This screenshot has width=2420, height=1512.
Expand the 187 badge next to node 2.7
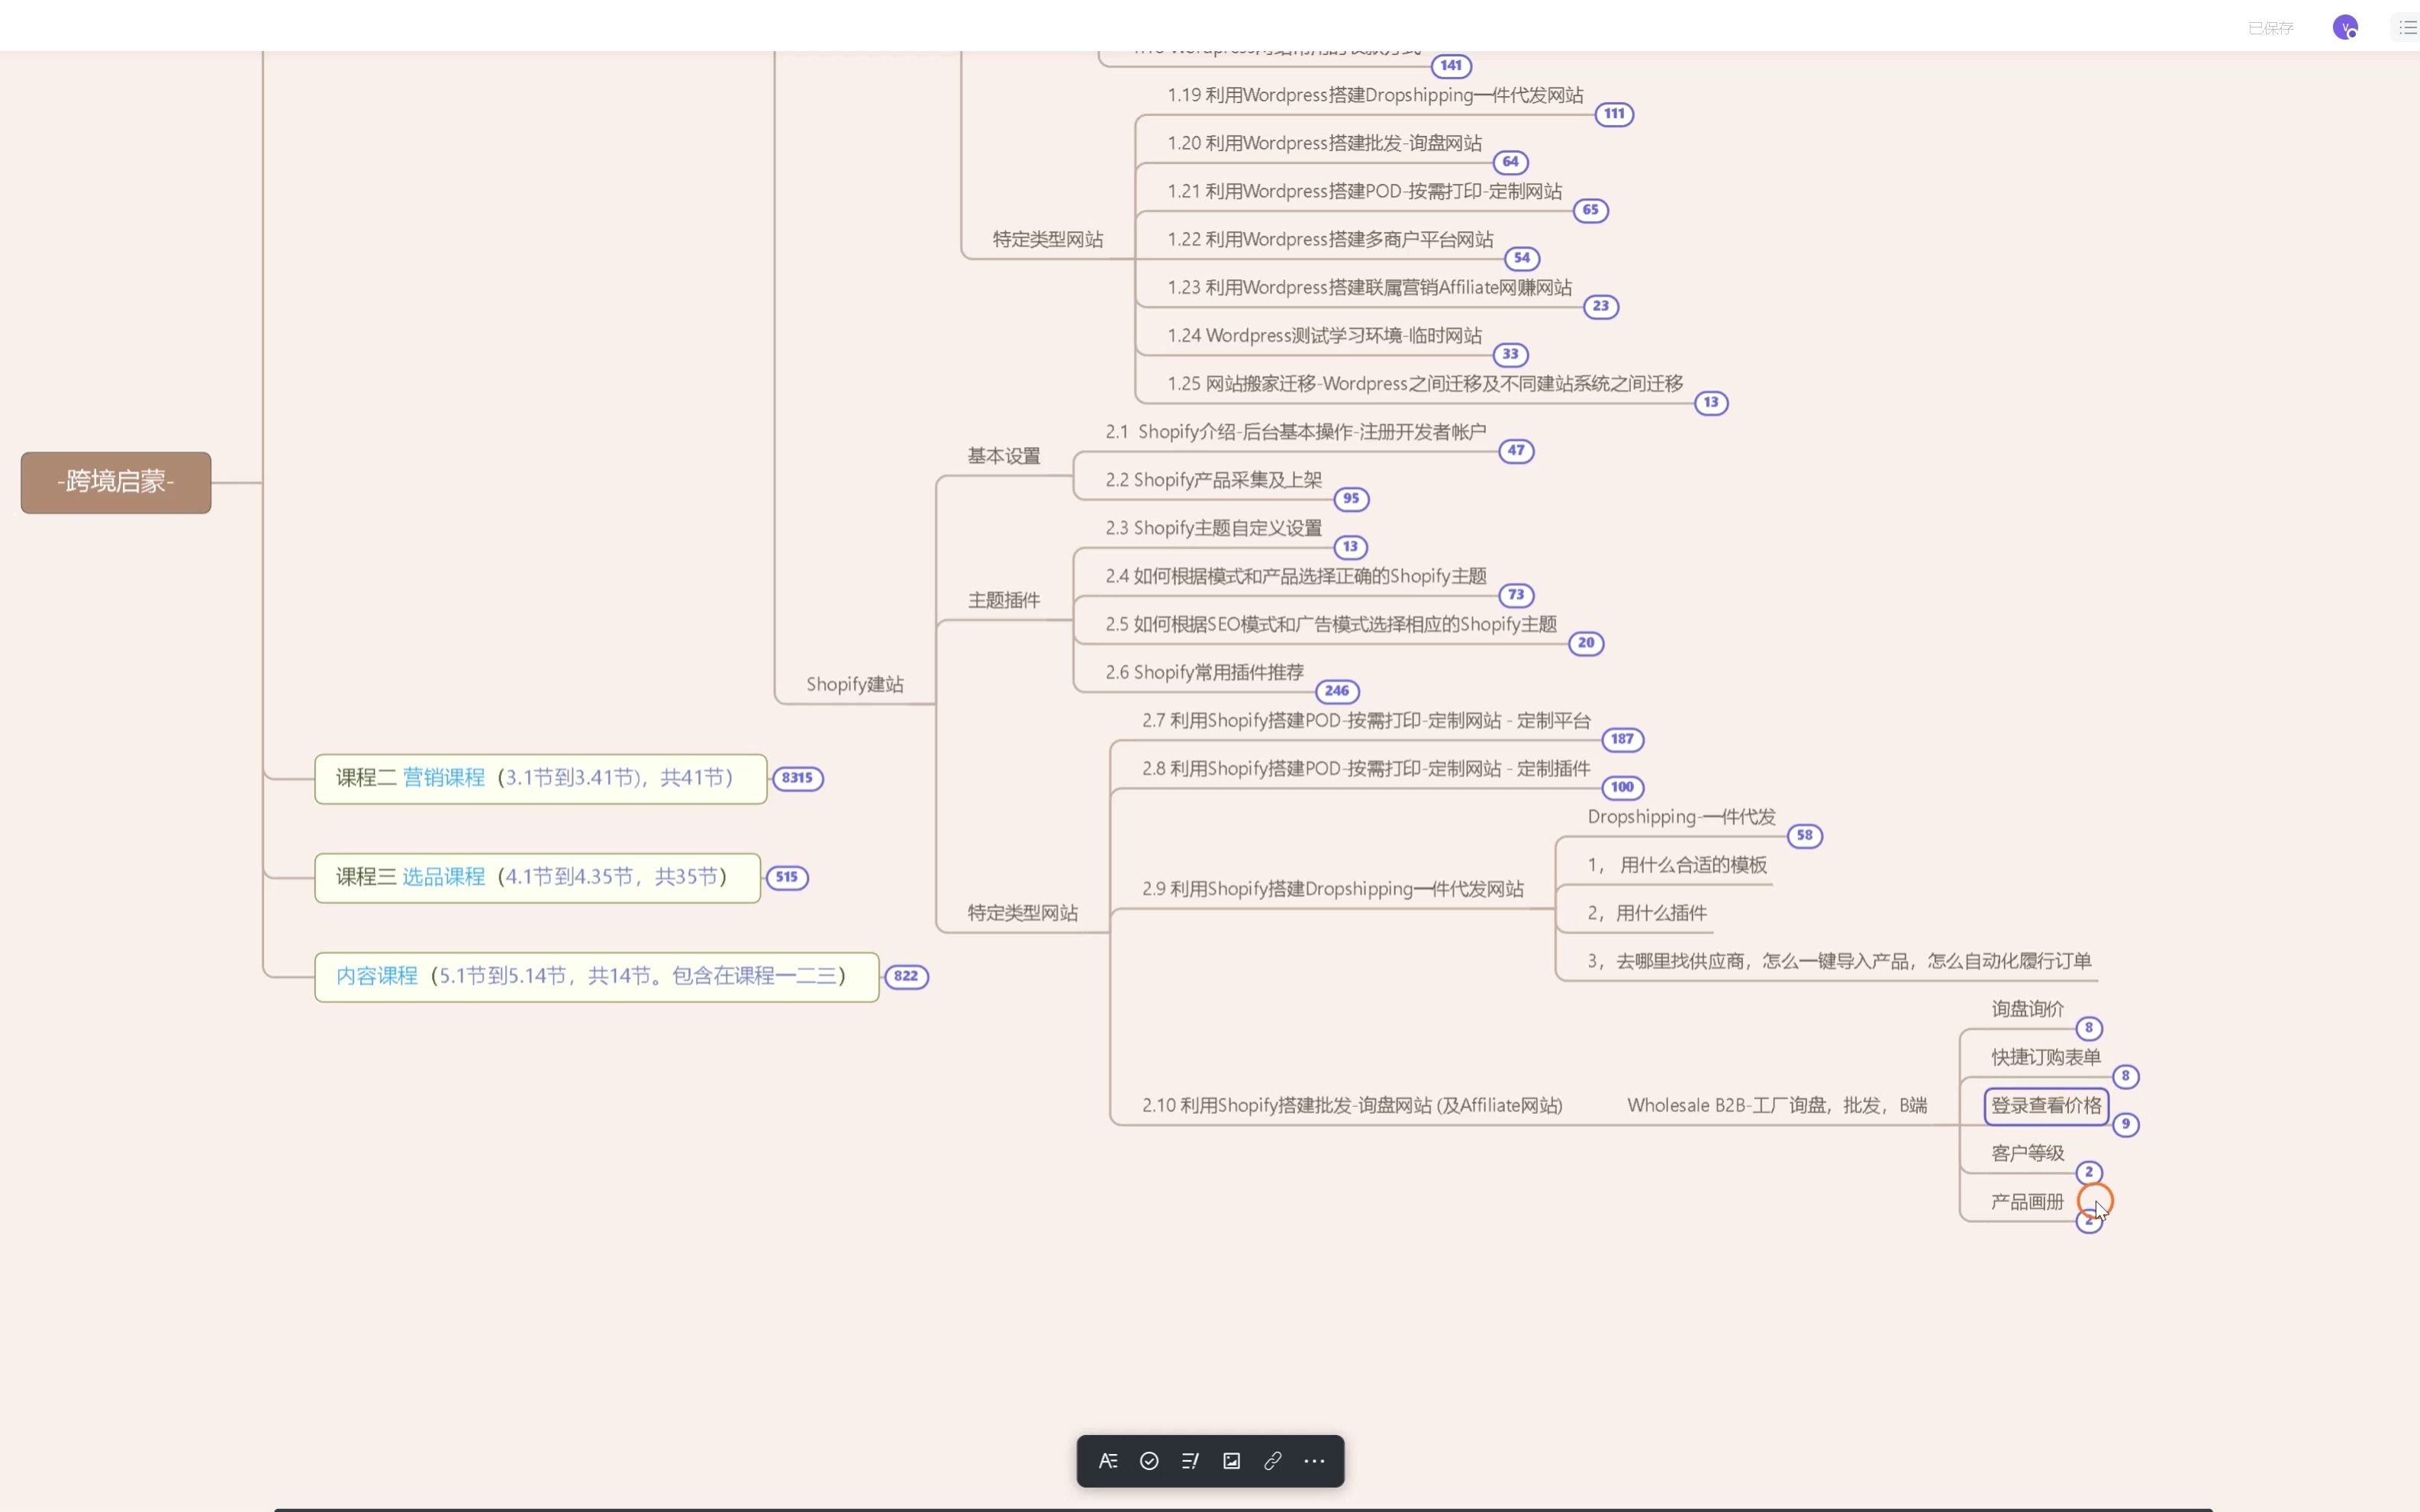click(x=1621, y=740)
